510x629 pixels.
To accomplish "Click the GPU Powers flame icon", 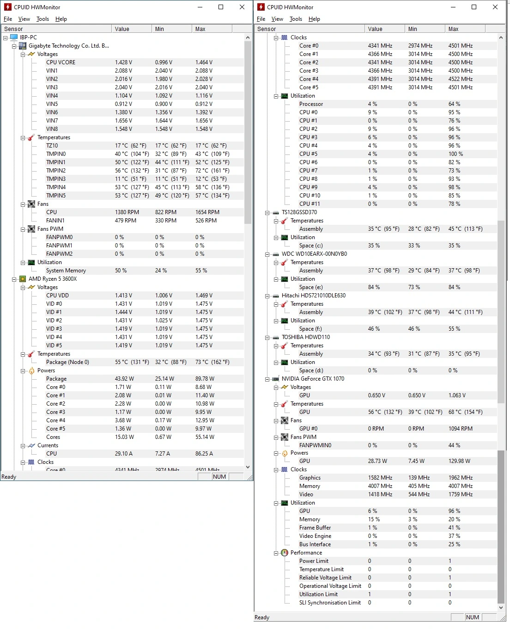I will (x=285, y=453).
